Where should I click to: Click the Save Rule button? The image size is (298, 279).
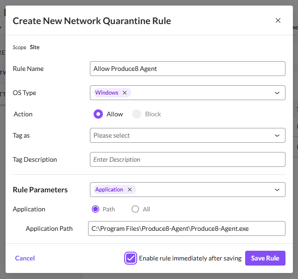pyautogui.click(x=265, y=258)
